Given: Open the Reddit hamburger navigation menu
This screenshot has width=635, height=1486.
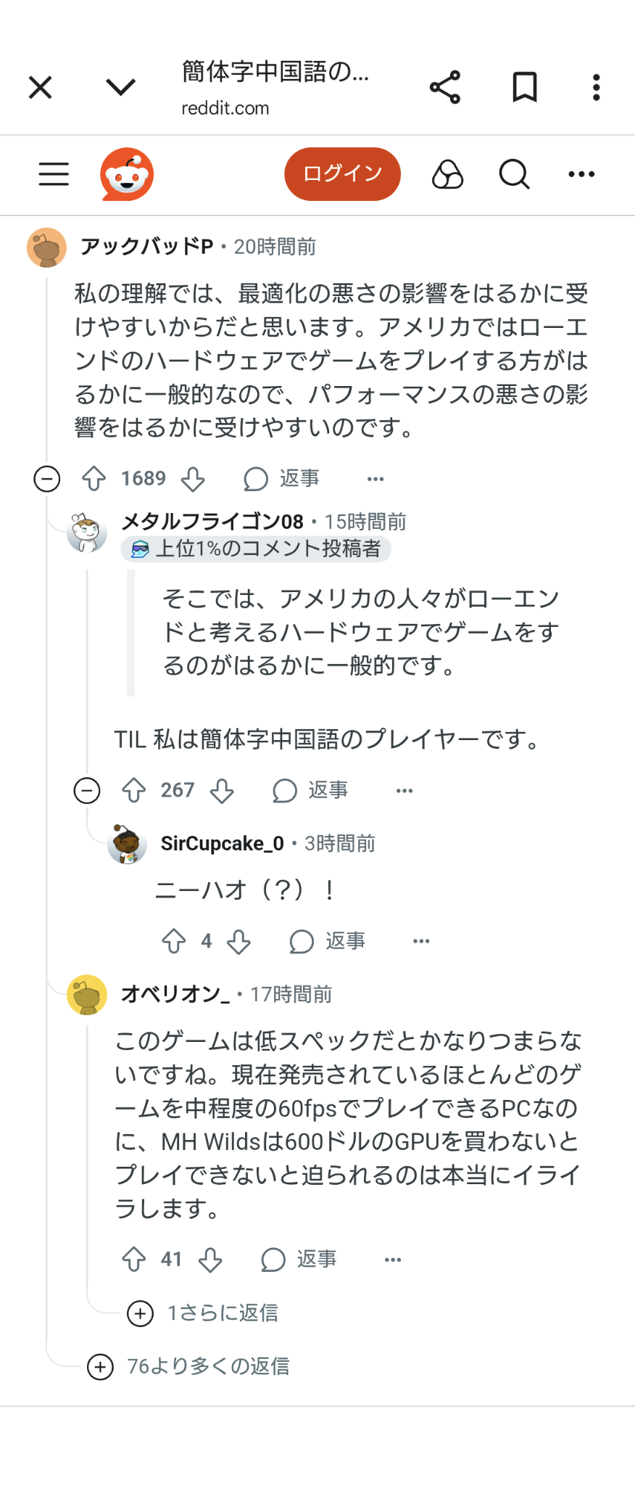Looking at the screenshot, I should pyautogui.click(x=54, y=174).
